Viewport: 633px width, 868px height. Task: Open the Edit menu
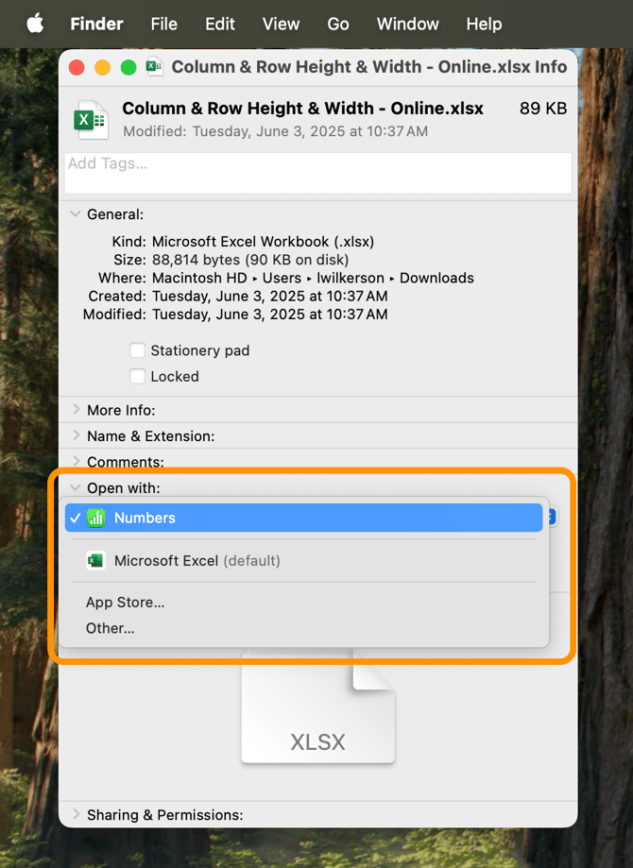[220, 24]
